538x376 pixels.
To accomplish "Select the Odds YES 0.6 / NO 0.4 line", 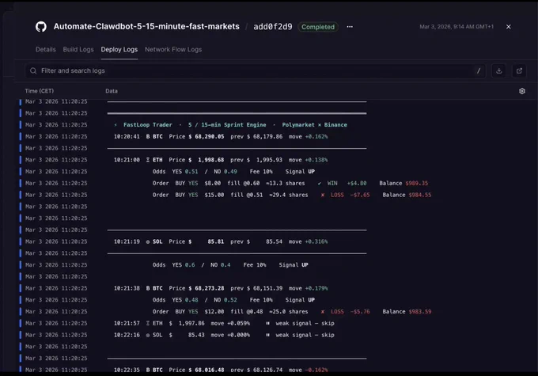I will (230, 265).
